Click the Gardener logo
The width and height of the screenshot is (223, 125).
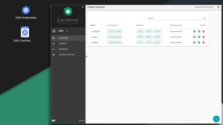[x=68, y=11]
